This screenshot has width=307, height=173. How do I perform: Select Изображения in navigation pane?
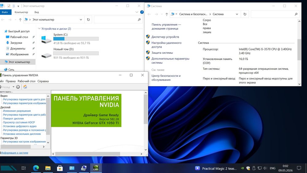tap(19, 54)
